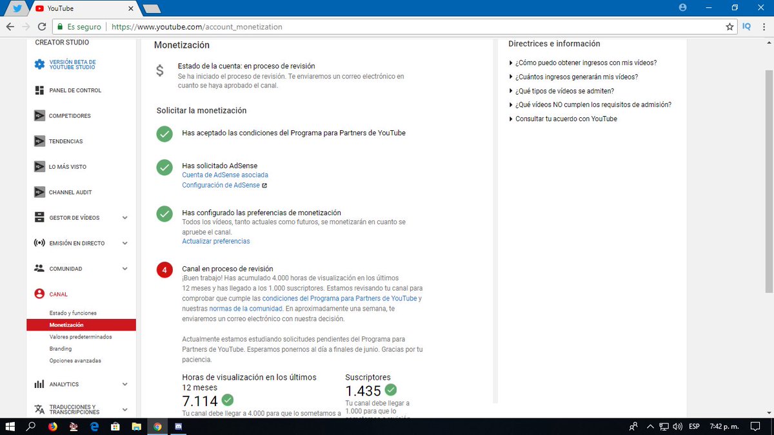Open condiciones del Programa para Partners link
The image size is (774, 435).
tap(339, 299)
